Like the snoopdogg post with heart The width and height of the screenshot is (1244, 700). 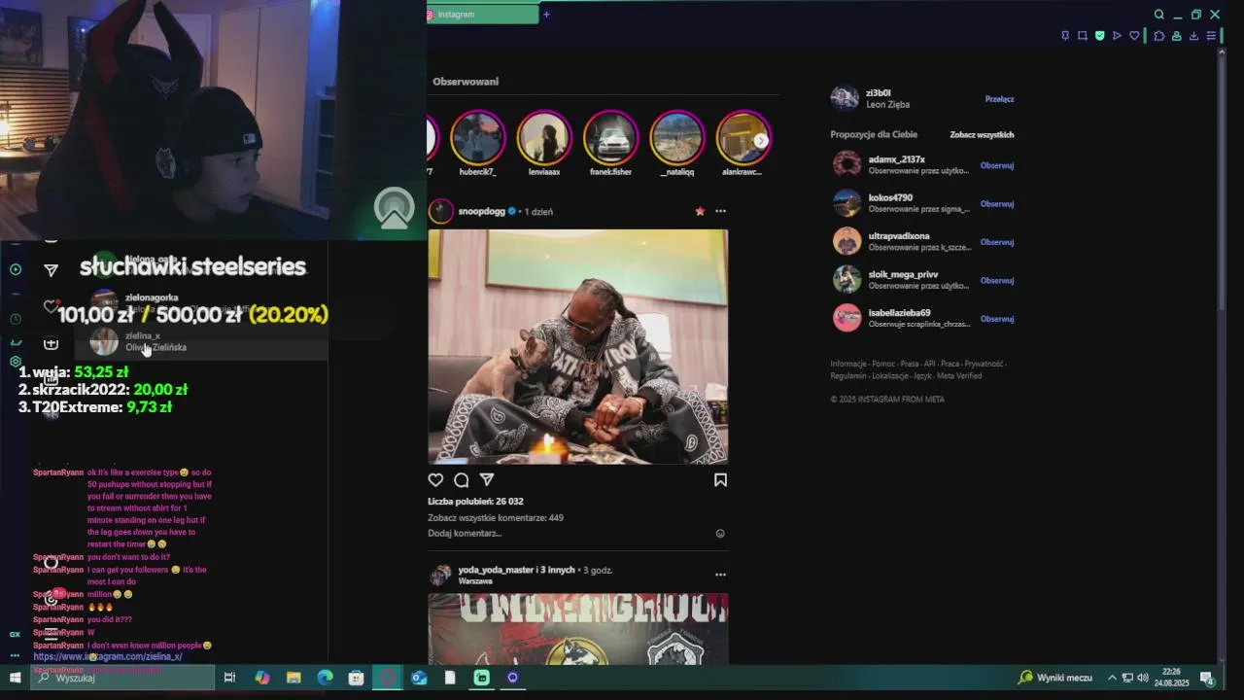click(x=435, y=479)
